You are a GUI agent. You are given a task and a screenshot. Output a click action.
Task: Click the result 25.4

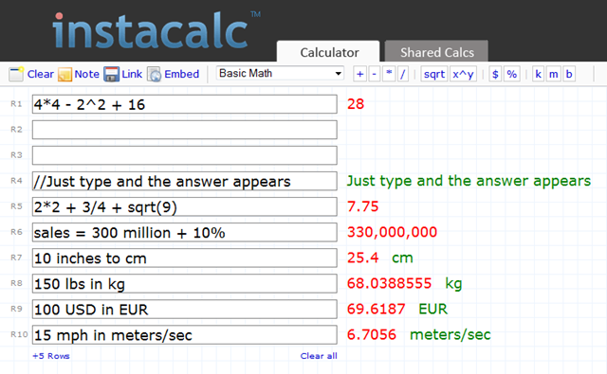click(x=362, y=258)
